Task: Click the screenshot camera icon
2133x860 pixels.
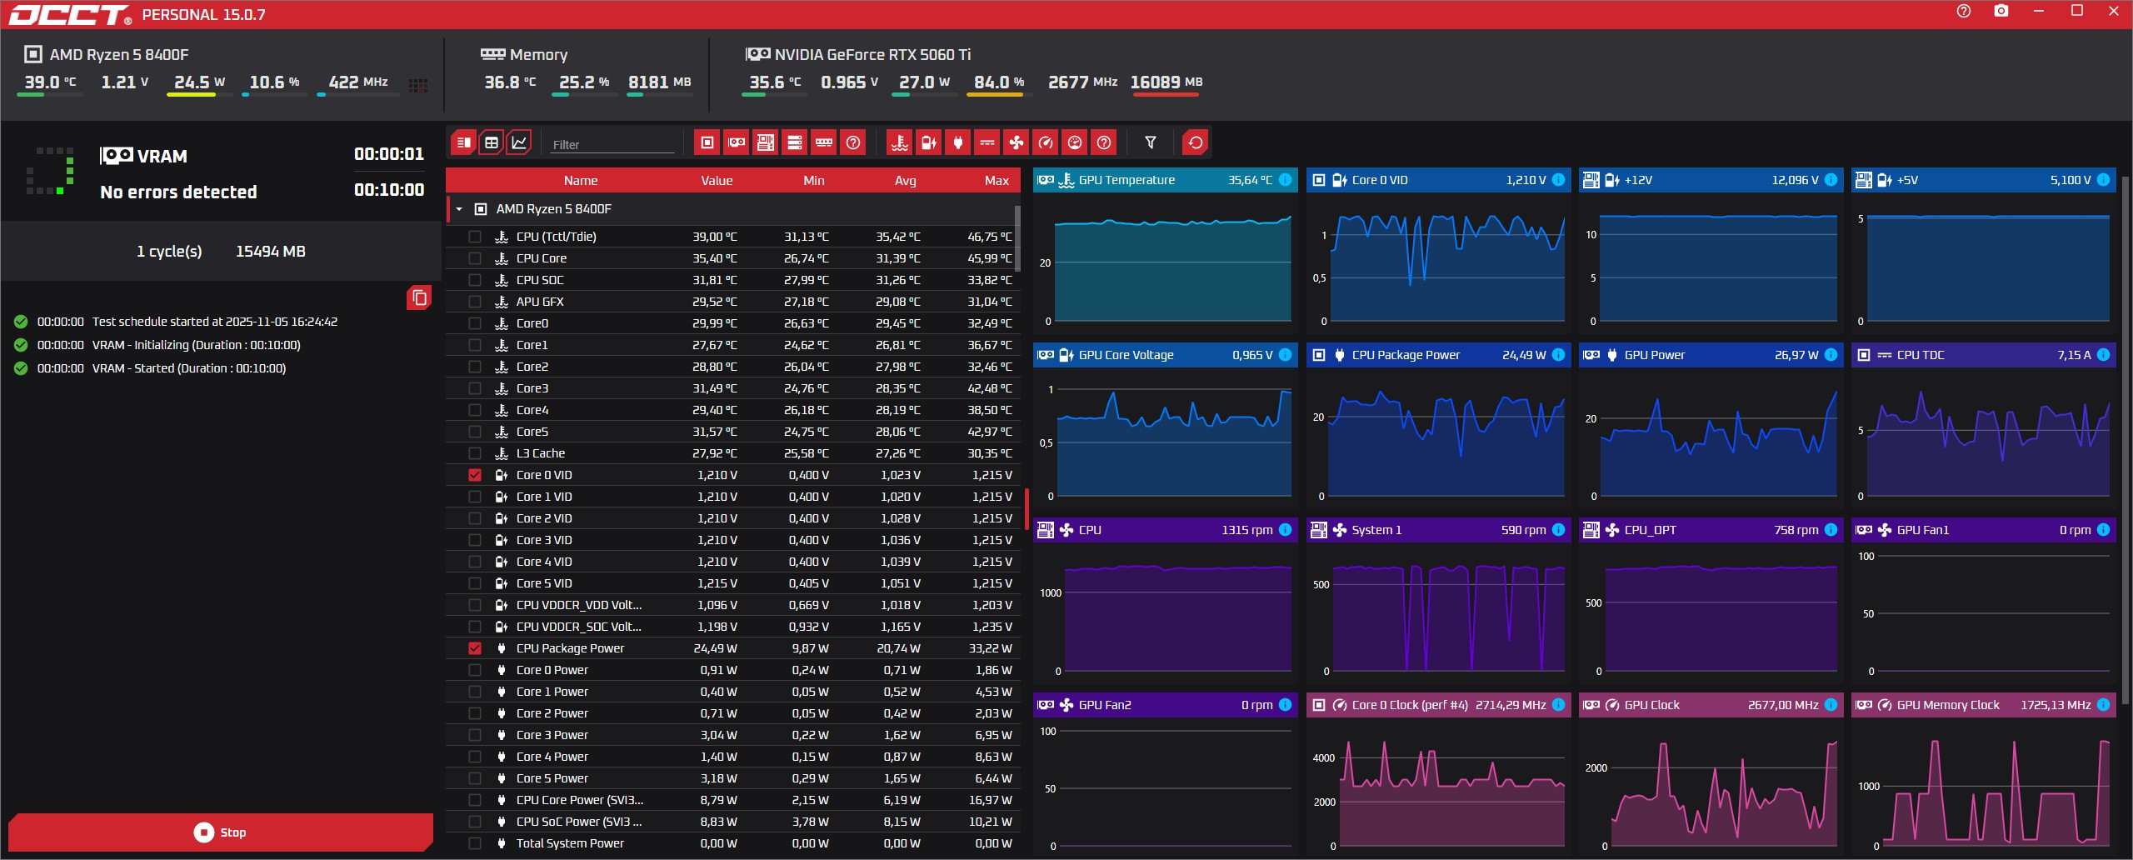Action: (2001, 12)
